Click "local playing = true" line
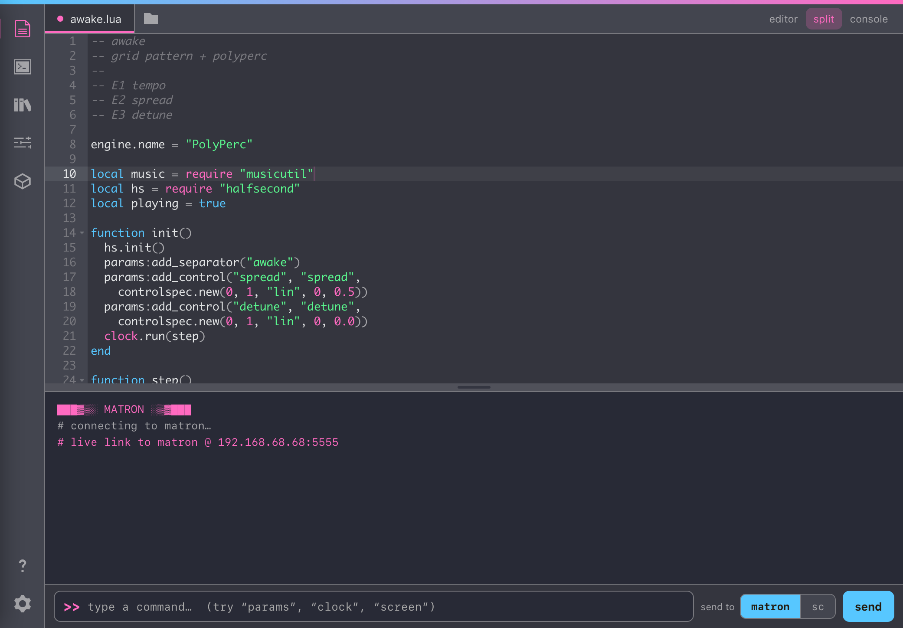 [x=158, y=203]
